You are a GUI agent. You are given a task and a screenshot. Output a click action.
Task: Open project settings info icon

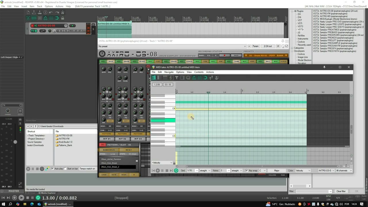click(x=45, y=12)
